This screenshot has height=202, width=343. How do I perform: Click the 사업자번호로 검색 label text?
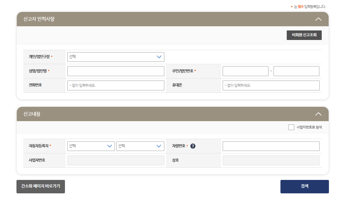[309, 127]
